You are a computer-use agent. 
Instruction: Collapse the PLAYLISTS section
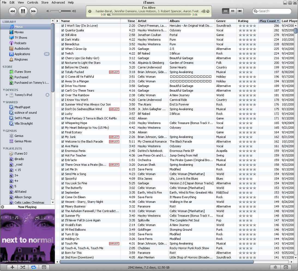click(4, 149)
